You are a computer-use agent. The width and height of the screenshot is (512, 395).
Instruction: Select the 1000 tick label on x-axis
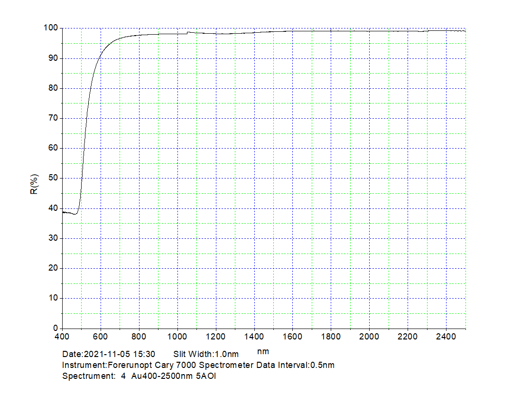pyautogui.click(x=177, y=337)
